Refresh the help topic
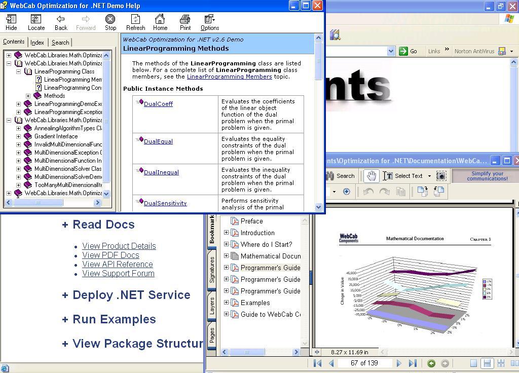This screenshot has width=519, height=373. point(136,22)
